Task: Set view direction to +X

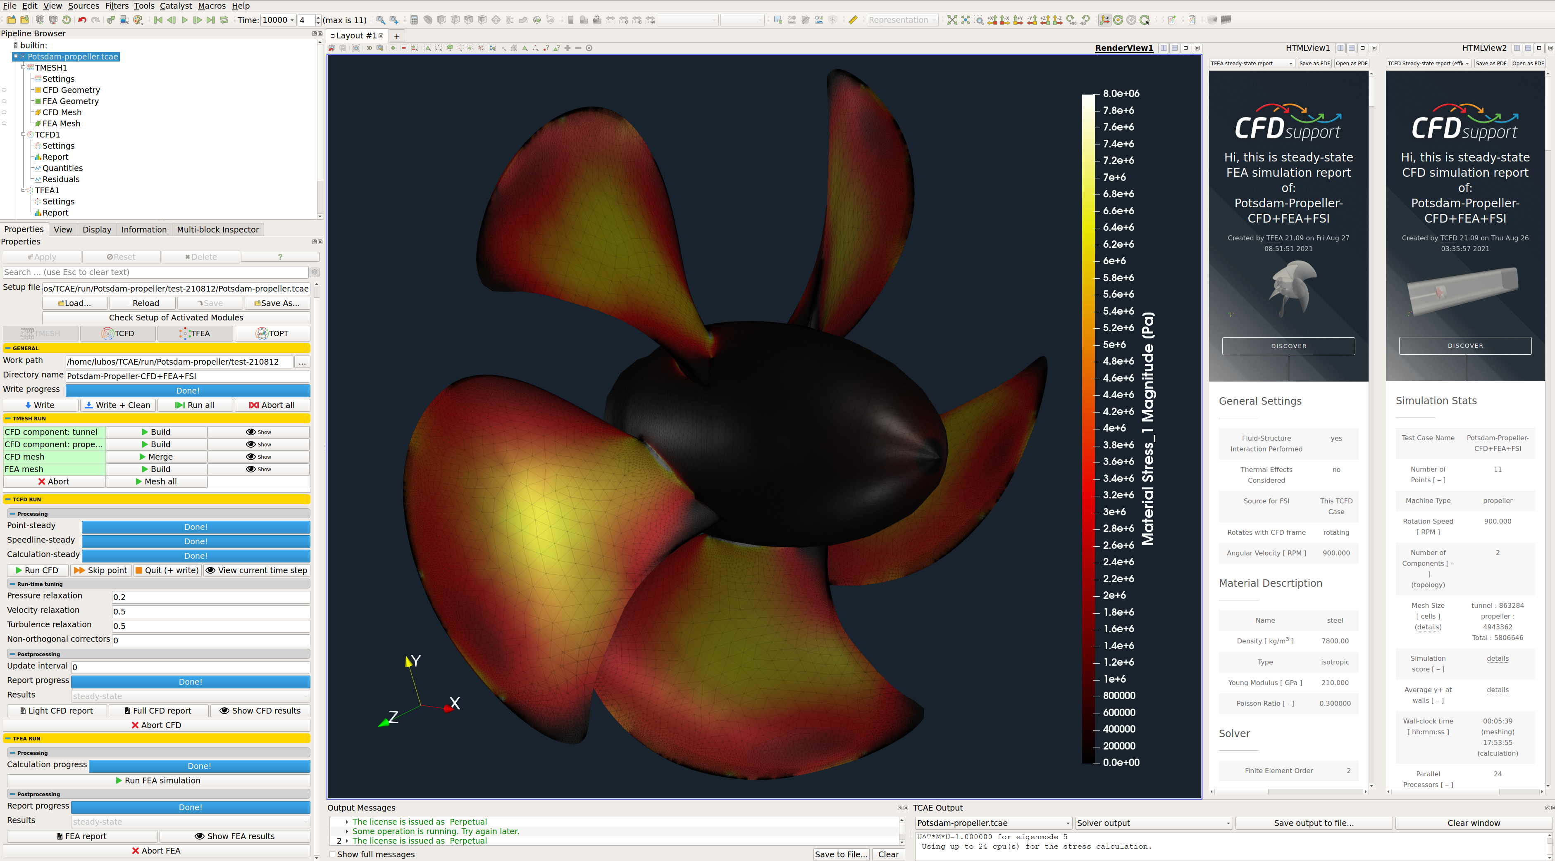Action: coord(992,20)
